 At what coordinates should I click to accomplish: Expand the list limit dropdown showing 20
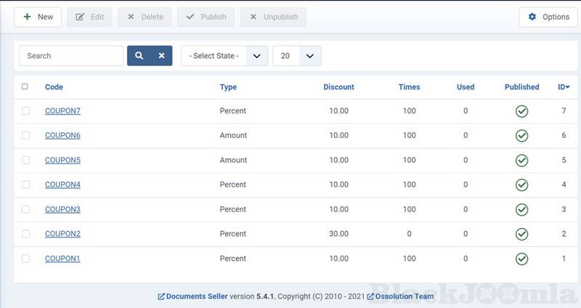[296, 56]
